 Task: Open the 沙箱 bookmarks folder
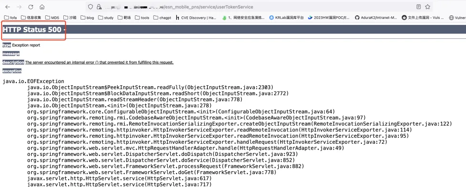point(70,18)
